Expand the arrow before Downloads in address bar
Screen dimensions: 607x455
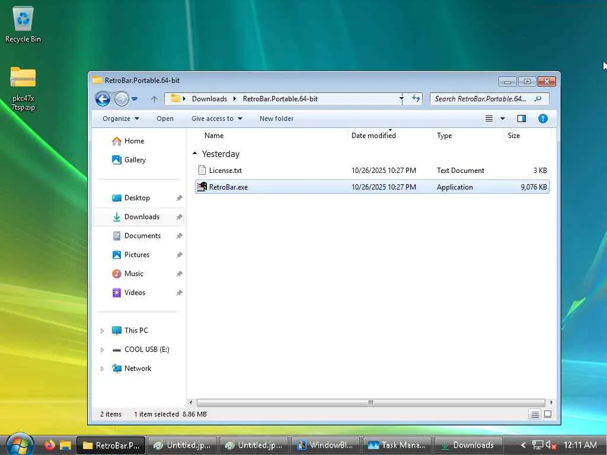(x=184, y=99)
